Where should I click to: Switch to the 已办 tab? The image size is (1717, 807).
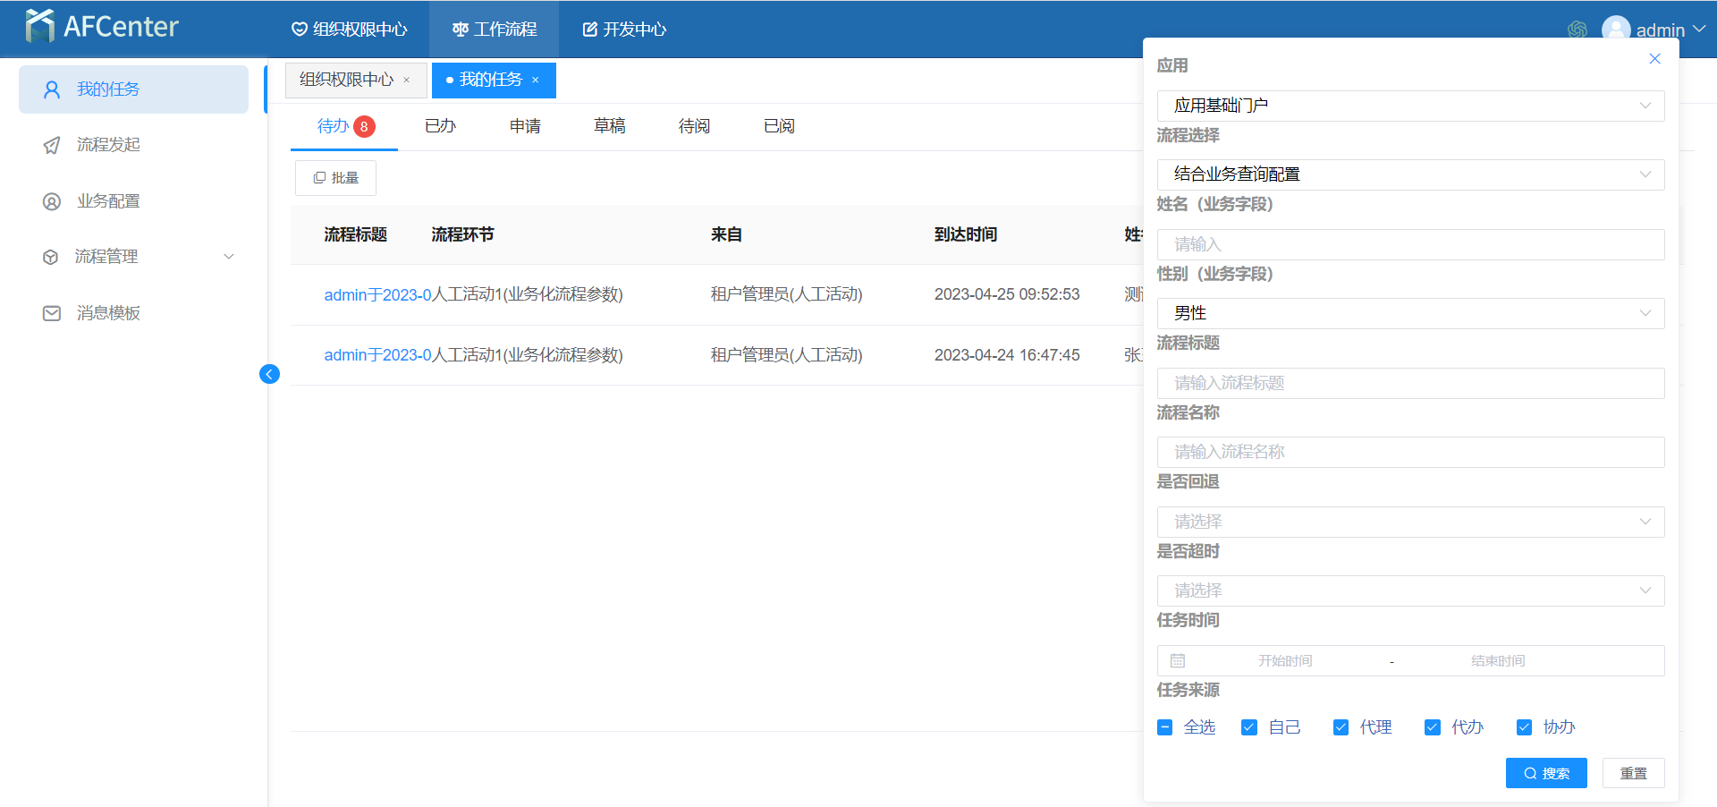(x=440, y=126)
